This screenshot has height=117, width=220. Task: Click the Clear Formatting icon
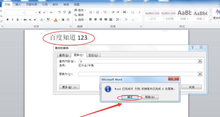pyautogui.click(x=59, y=12)
